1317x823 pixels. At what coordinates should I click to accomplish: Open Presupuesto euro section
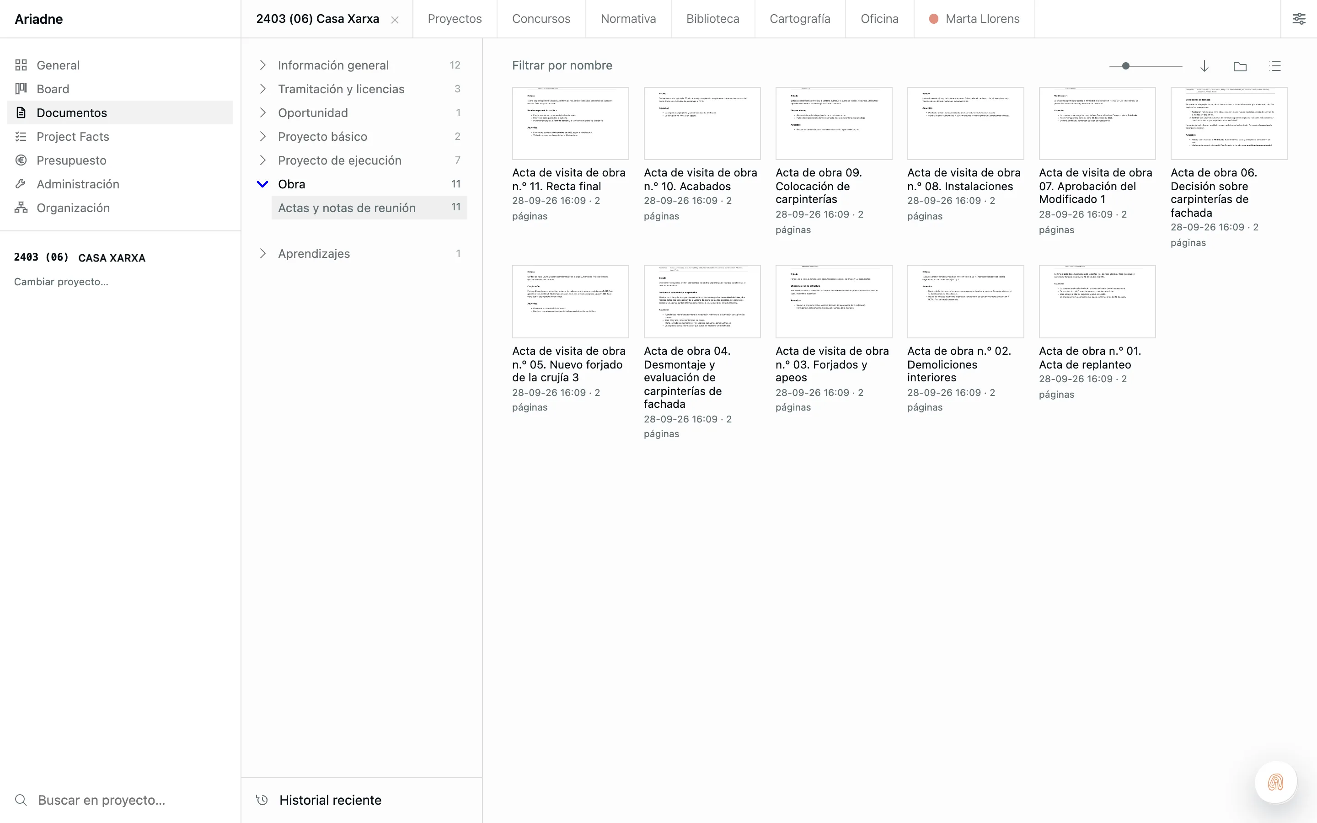120,160
